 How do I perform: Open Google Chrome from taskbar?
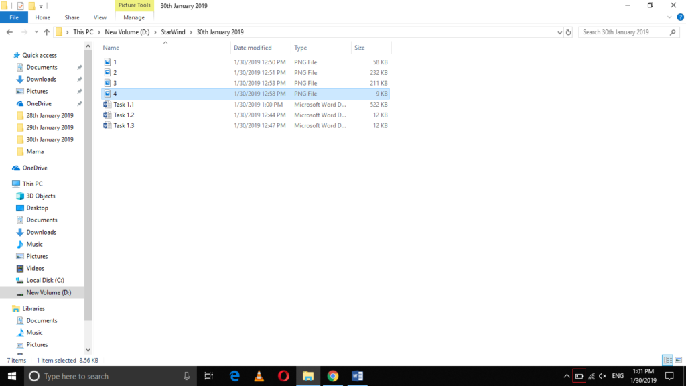332,376
